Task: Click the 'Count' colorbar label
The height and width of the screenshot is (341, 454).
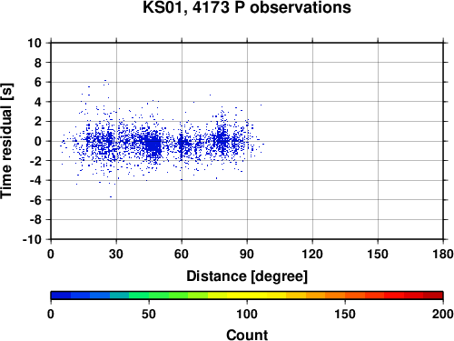Action: (247, 335)
